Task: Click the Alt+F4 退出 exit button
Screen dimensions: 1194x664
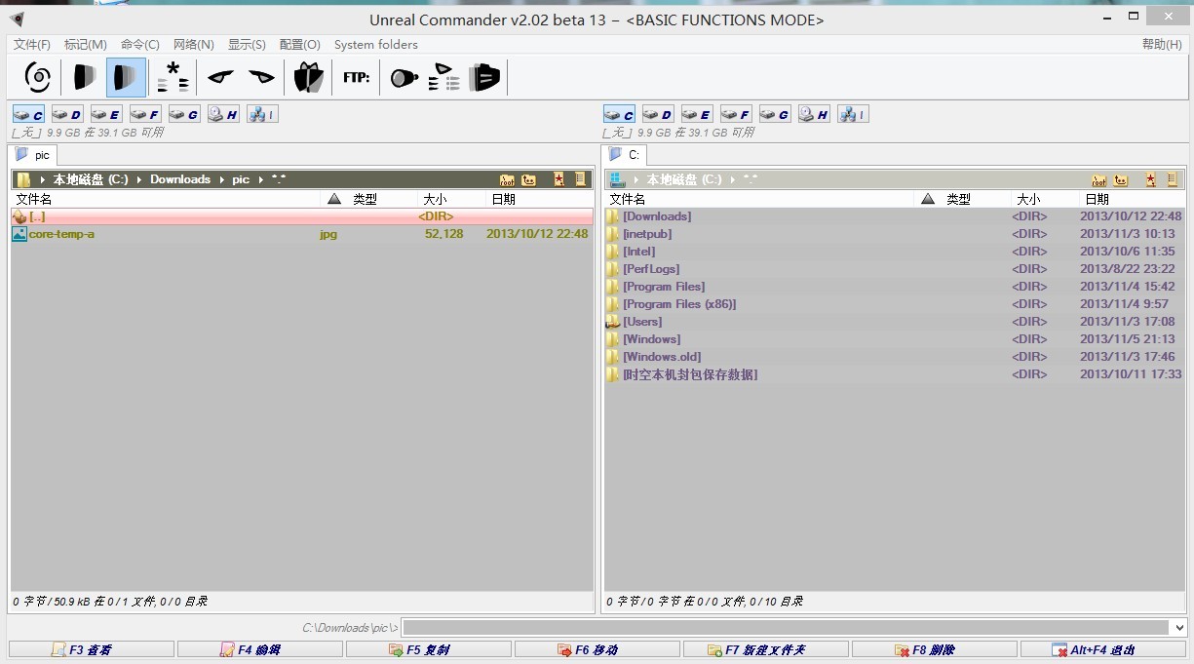Action: coord(1102,649)
